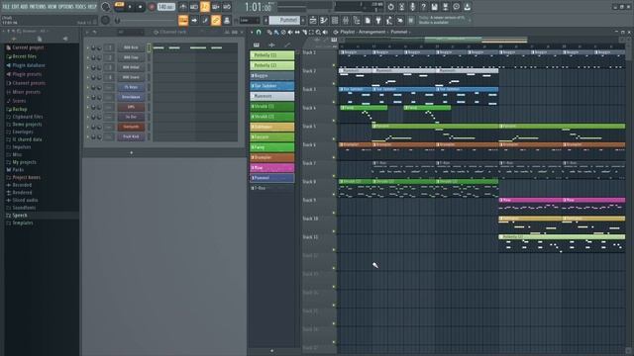634x356 pixels.
Task: Select the playlist Slip tool
Action: tap(297, 32)
